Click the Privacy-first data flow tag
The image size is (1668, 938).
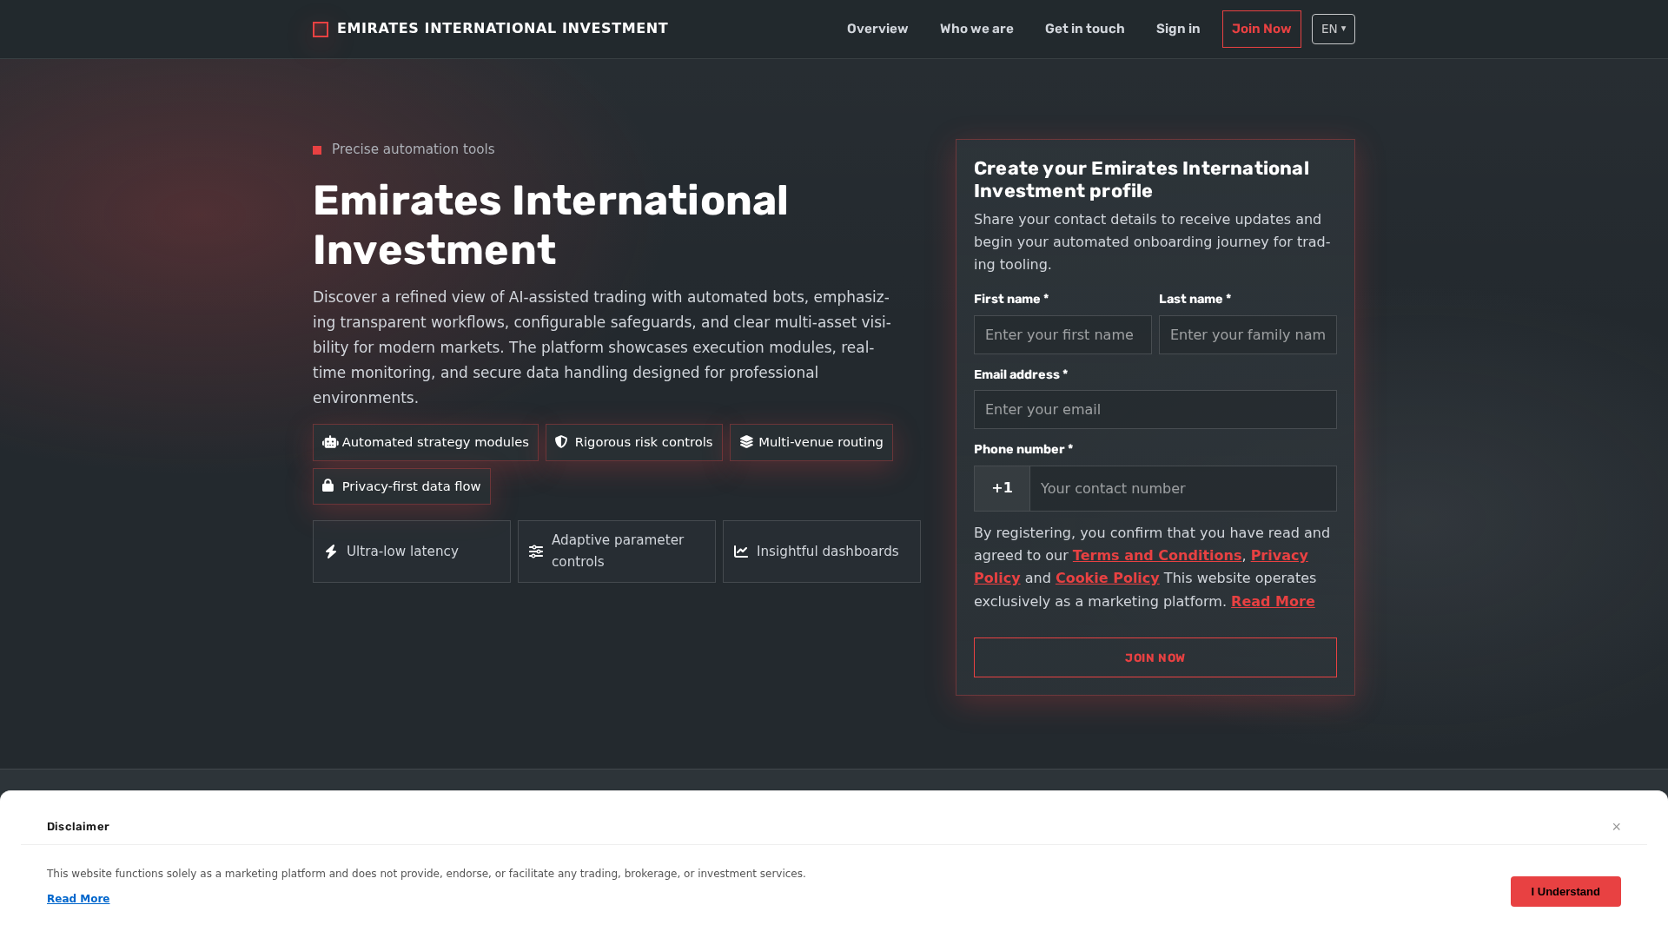[401, 486]
